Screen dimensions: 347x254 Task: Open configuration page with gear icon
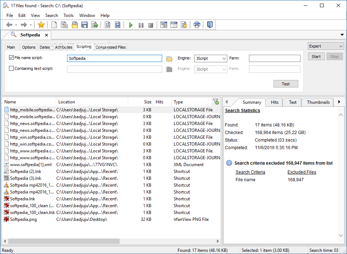tap(184, 25)
